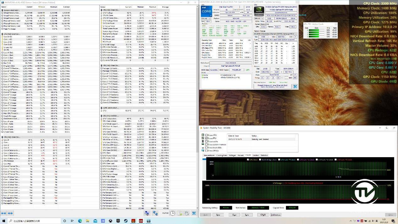Close sensor status with blue X icon
Viewport: 398px width, 224px height.
pyautogui.click(x=194, y=213)
